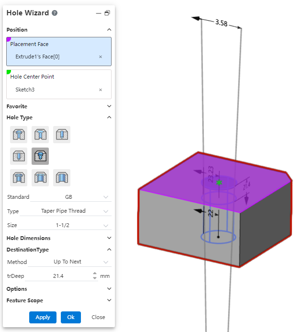Click the Apply button
The image size is (294, 332).
pyautogui.click(x=43, y=317)
